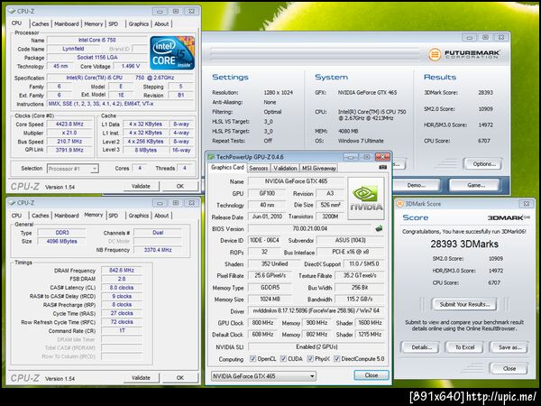Open the About tab in the top CPU-Z window
Screen dimensions: 541x406
(x=161, y=23)
